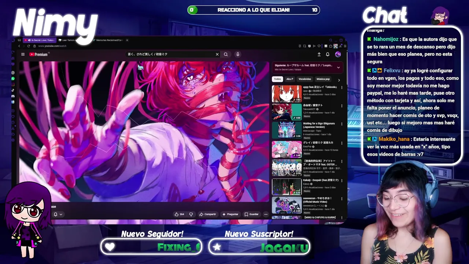469x264 pixels.
Task: Open the YouTube upload/create icon
Action: click(x=319, y=54)
